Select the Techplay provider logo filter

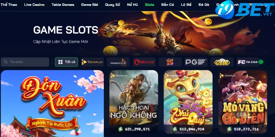[92, 62]
